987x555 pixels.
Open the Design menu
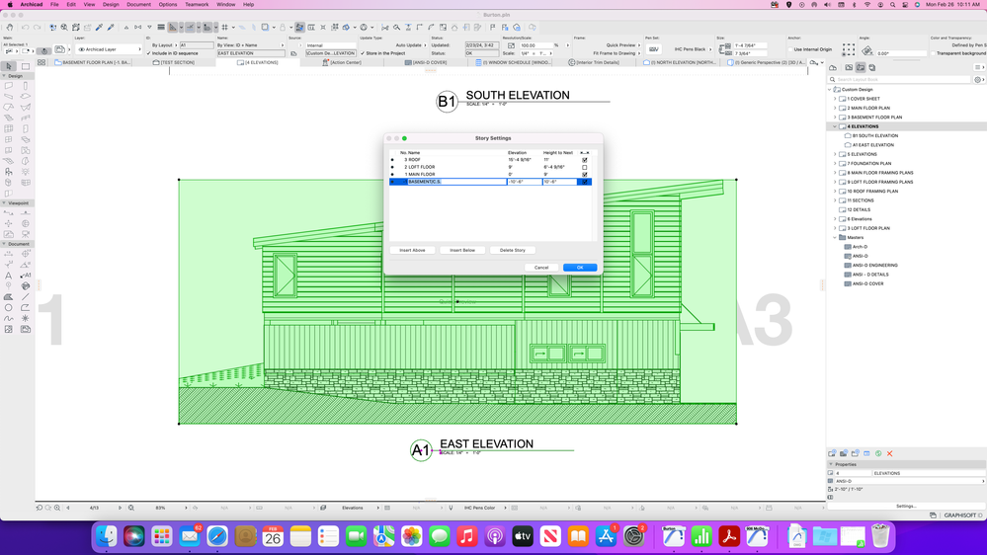tap(111, 4)
